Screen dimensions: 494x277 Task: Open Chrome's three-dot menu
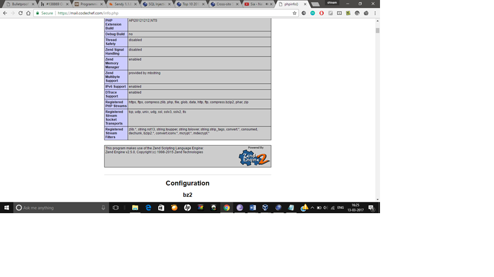point(375,13)
